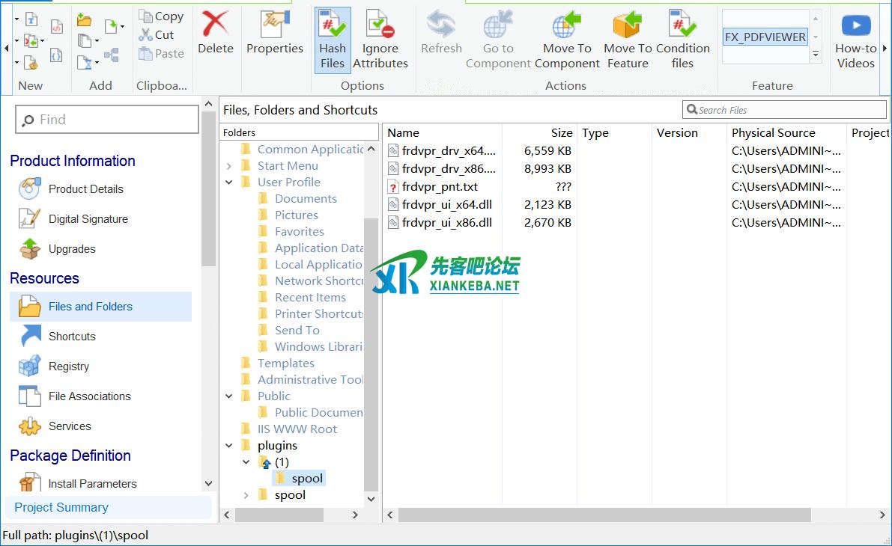The width and height of the screenshot is (892, 546).
Task: Open the Properties ribbon button
Action: (x=274, y=25)
